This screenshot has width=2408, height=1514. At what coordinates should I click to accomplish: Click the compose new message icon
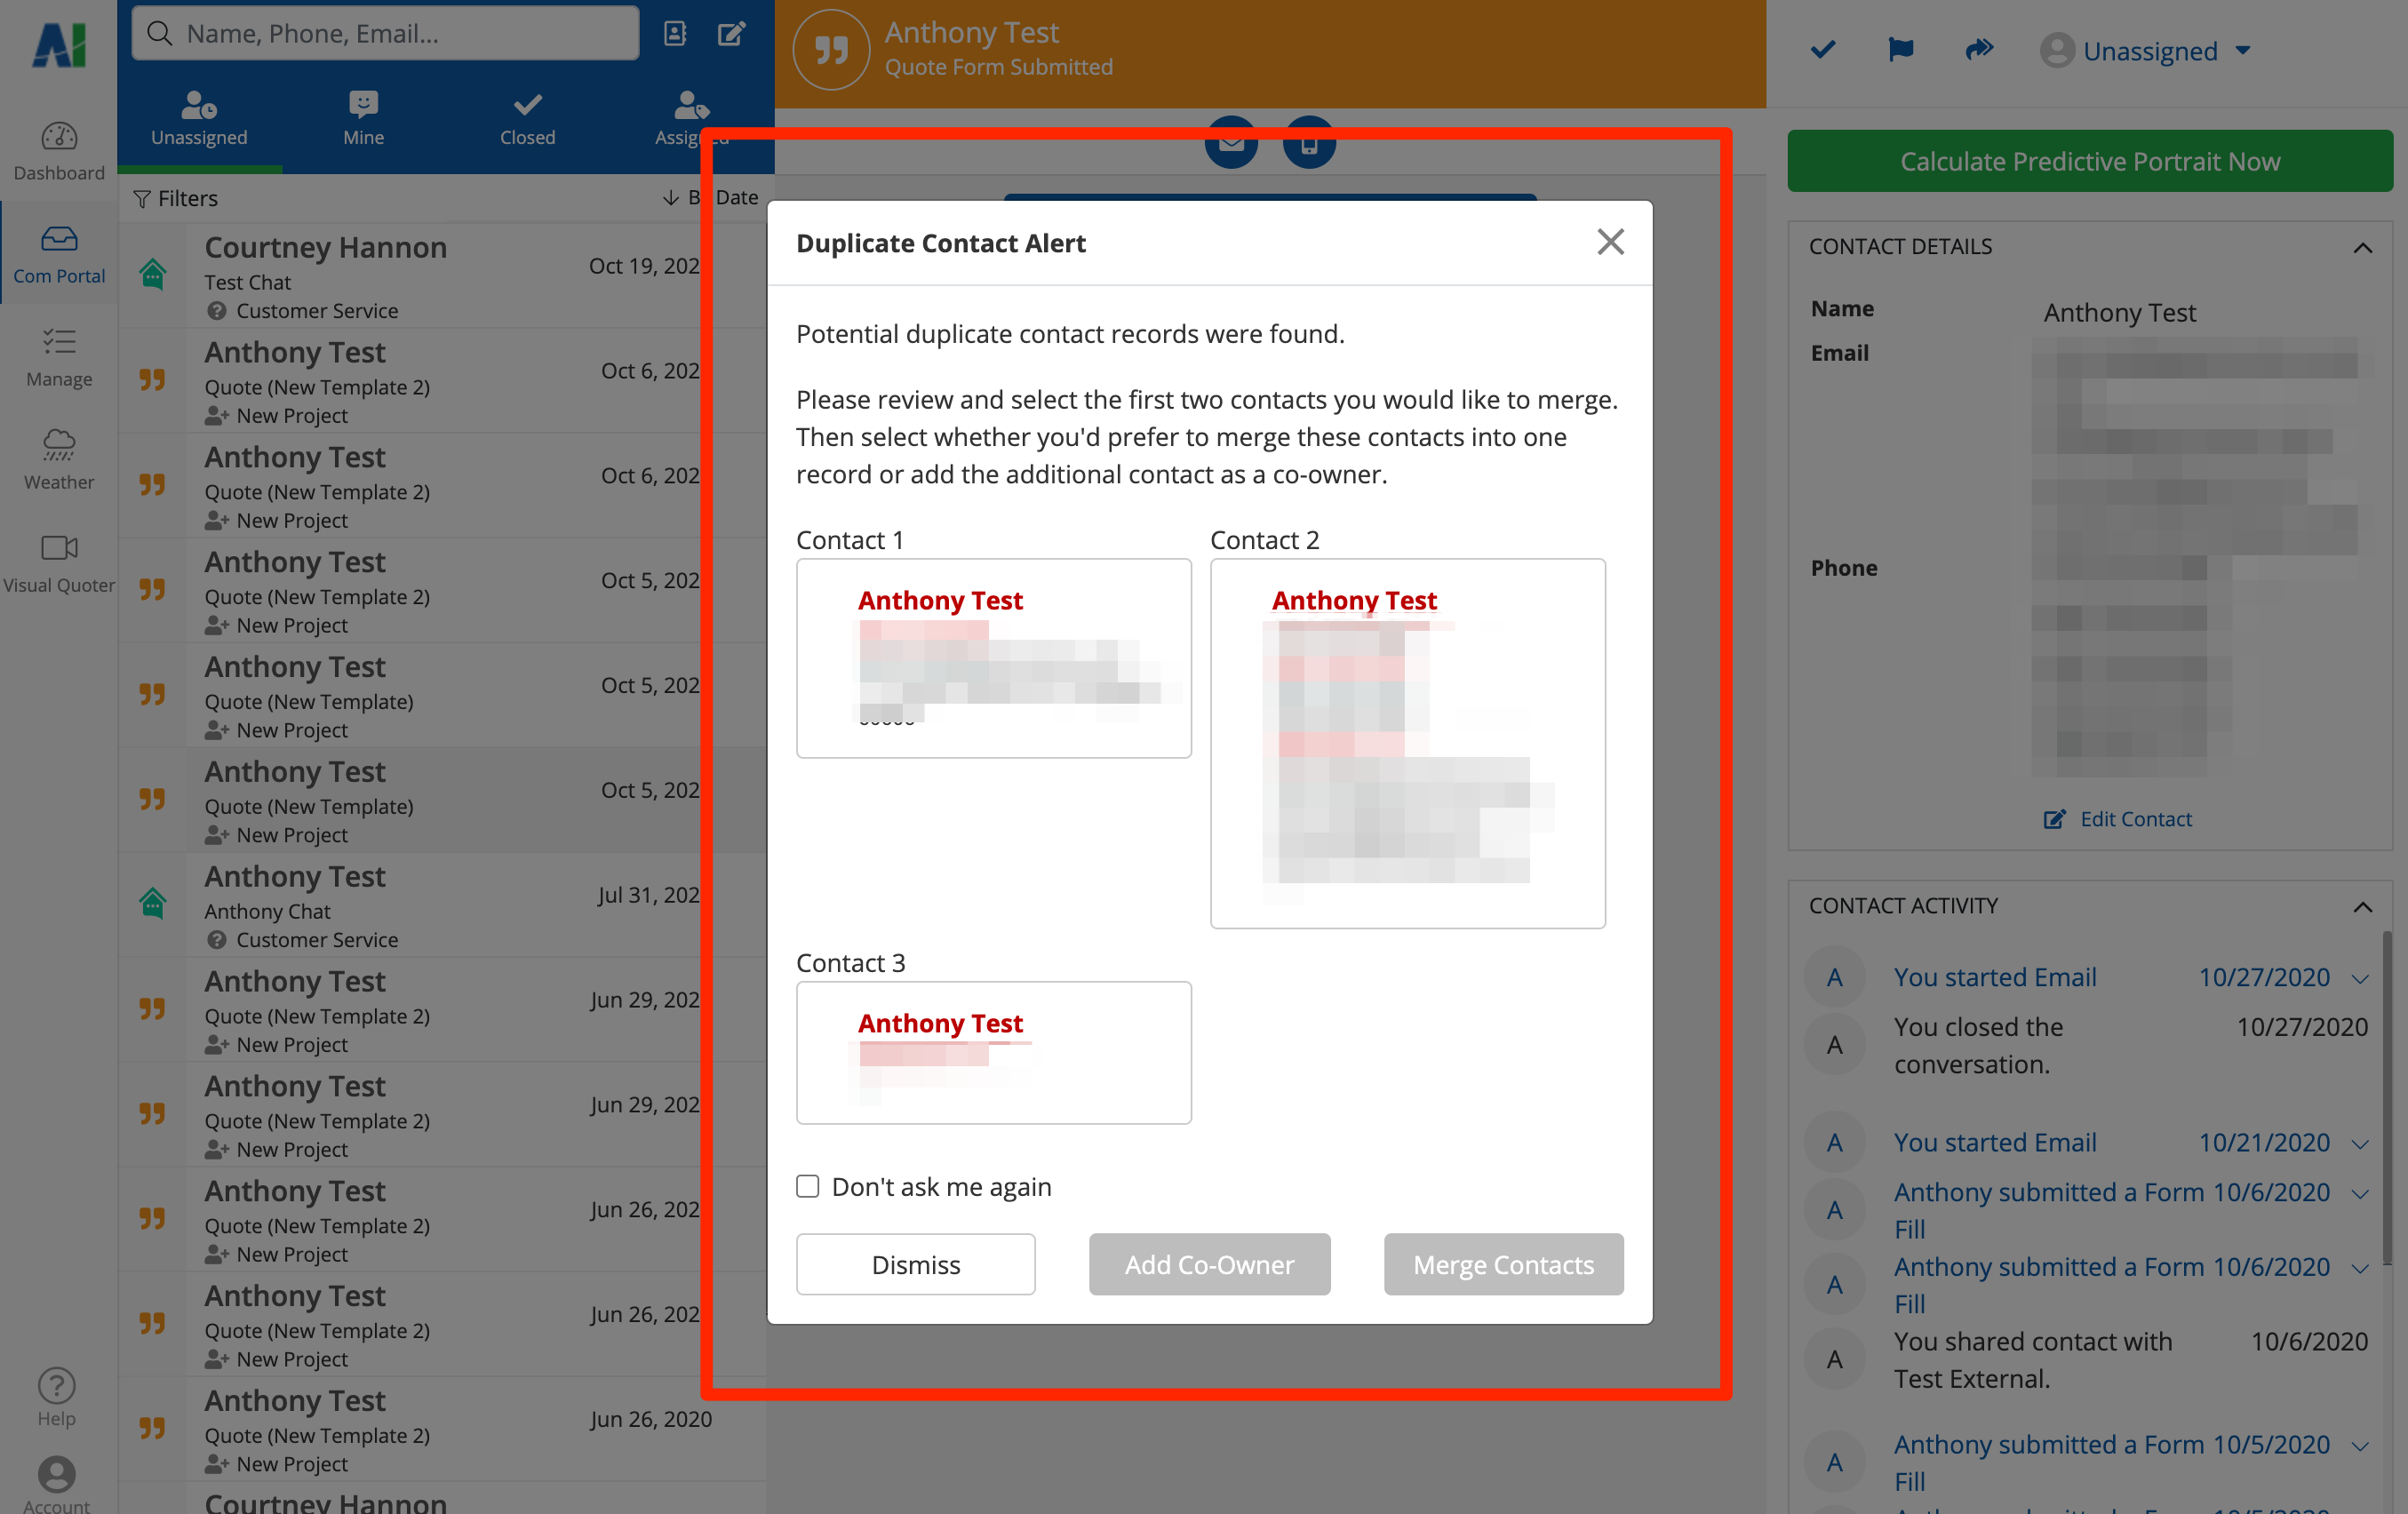pos(731,34)
